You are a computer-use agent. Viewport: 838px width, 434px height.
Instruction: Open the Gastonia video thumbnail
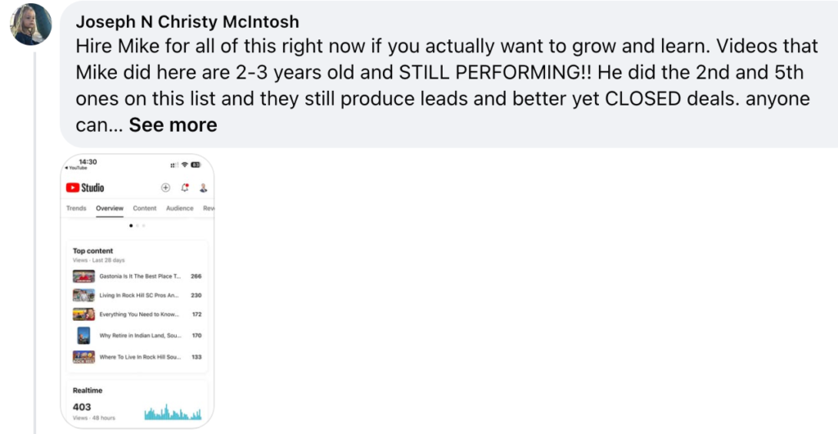coord(84,276)
